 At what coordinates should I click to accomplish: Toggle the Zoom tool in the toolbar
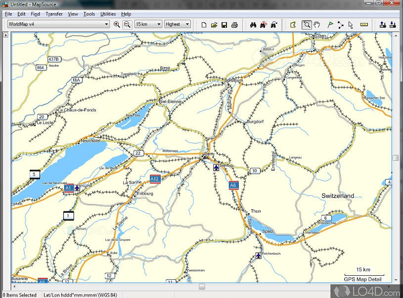click(307, 24)
